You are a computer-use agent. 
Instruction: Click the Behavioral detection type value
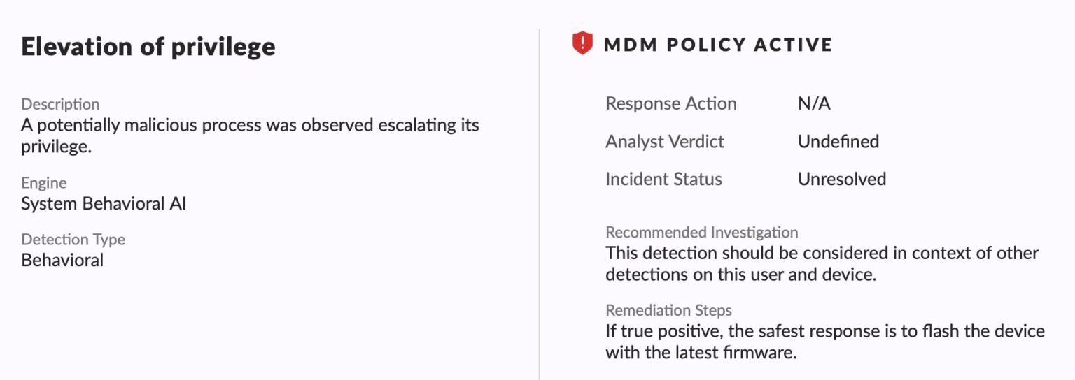(x=62, y=261)
